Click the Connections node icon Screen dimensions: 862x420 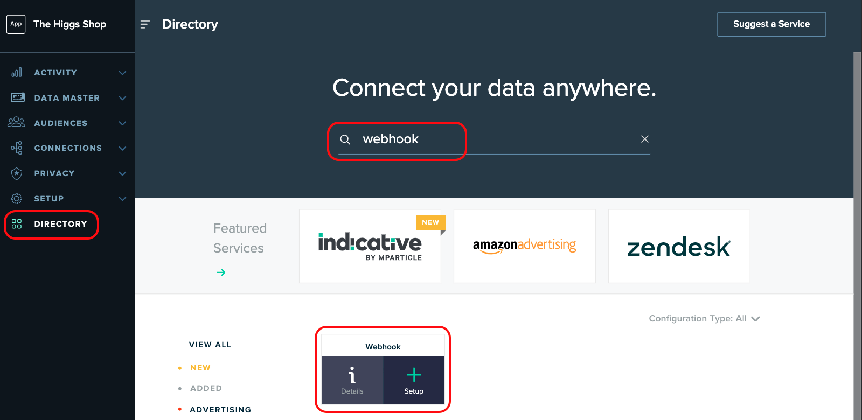pyautogui.click(x=17, y=148)
